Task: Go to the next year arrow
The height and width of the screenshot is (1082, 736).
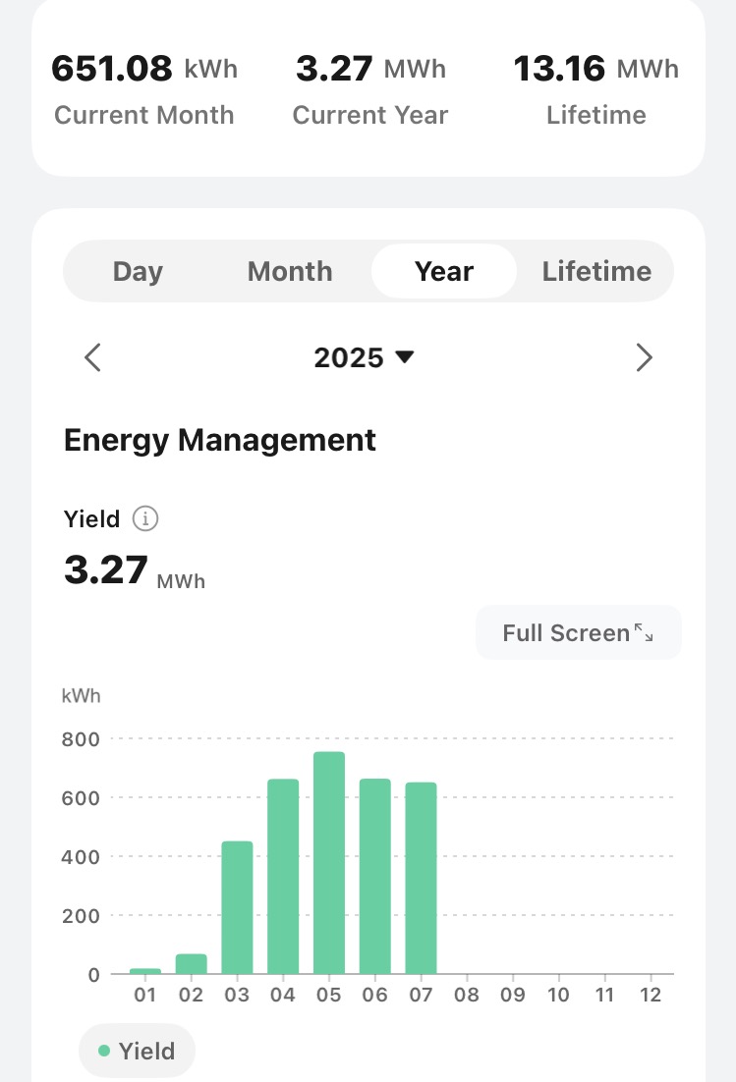Action: 644,357
